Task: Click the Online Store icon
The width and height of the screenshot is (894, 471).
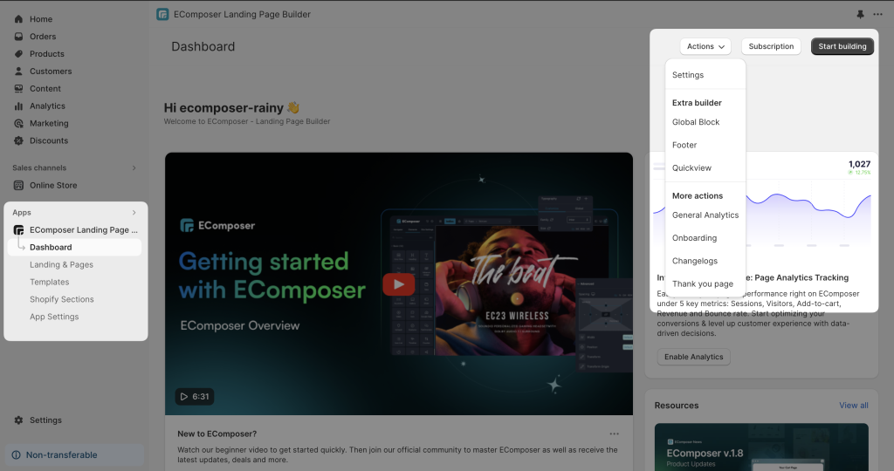Action: [x=18, y=185]
